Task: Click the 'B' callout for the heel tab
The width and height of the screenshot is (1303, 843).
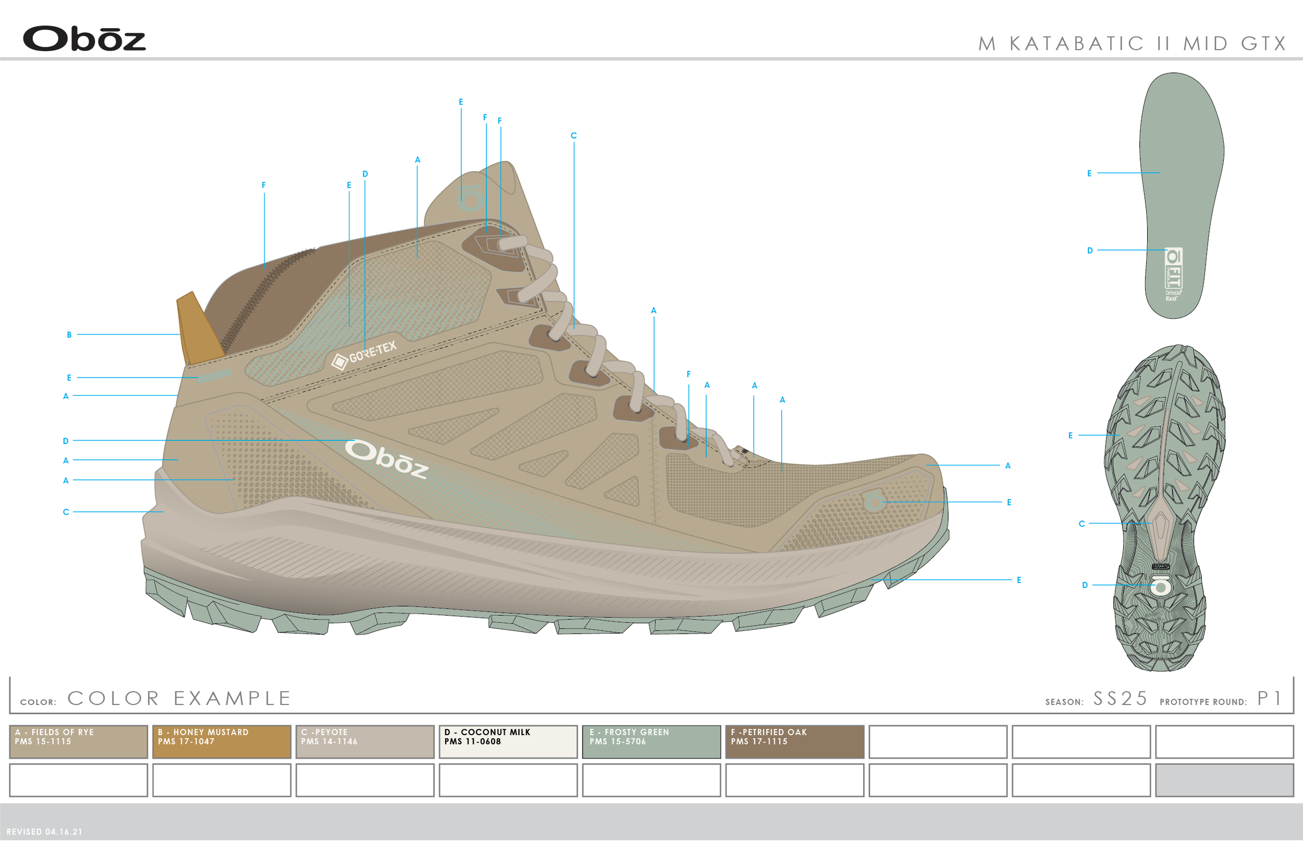Action: click(69, 335)
